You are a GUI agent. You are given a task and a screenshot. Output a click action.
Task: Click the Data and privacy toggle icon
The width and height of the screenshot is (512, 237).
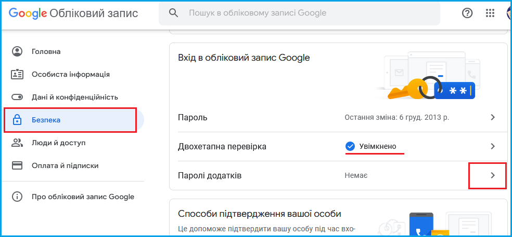[17, 97]
